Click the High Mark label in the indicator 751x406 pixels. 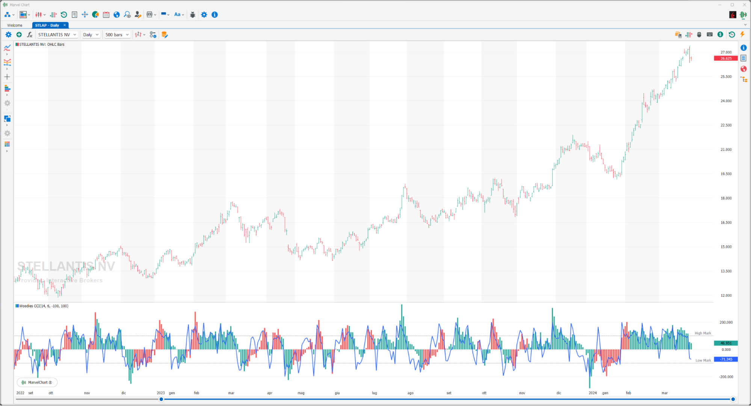coord(703,333)
